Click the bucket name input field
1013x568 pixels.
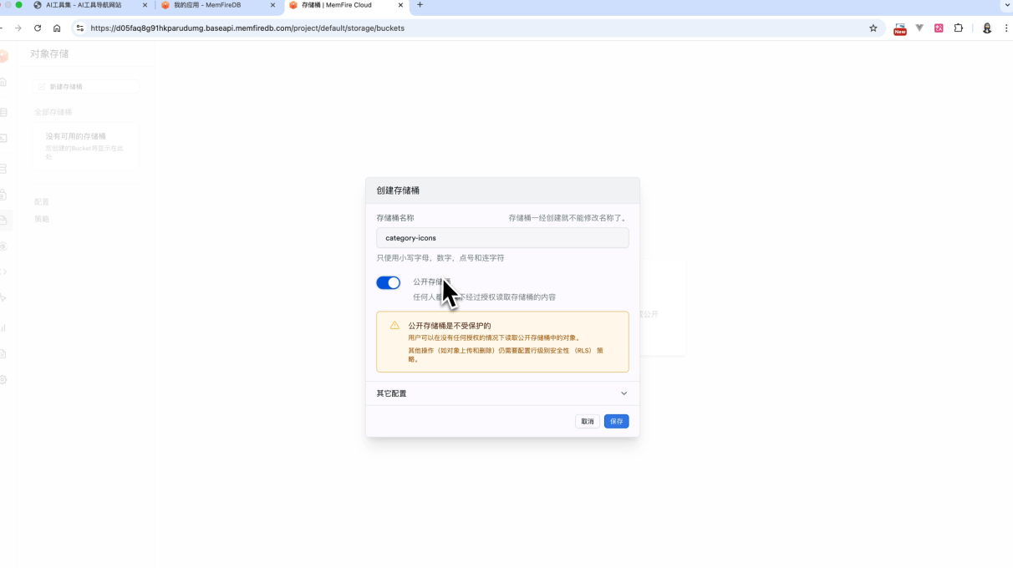(502, 238)
